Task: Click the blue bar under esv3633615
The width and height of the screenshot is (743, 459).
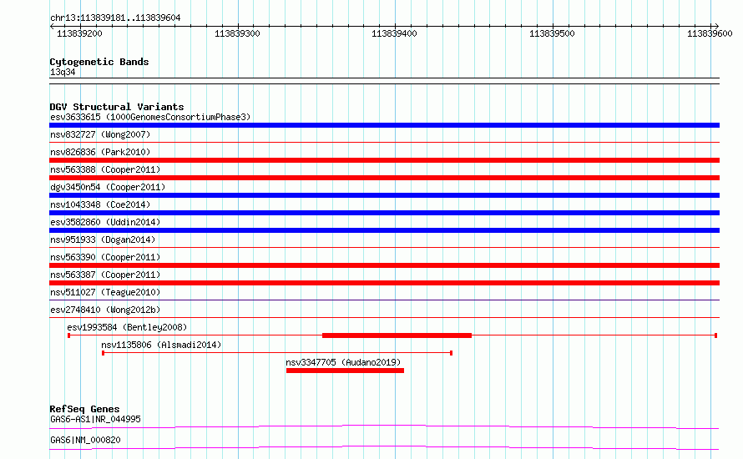Action: tap(384, 125)
